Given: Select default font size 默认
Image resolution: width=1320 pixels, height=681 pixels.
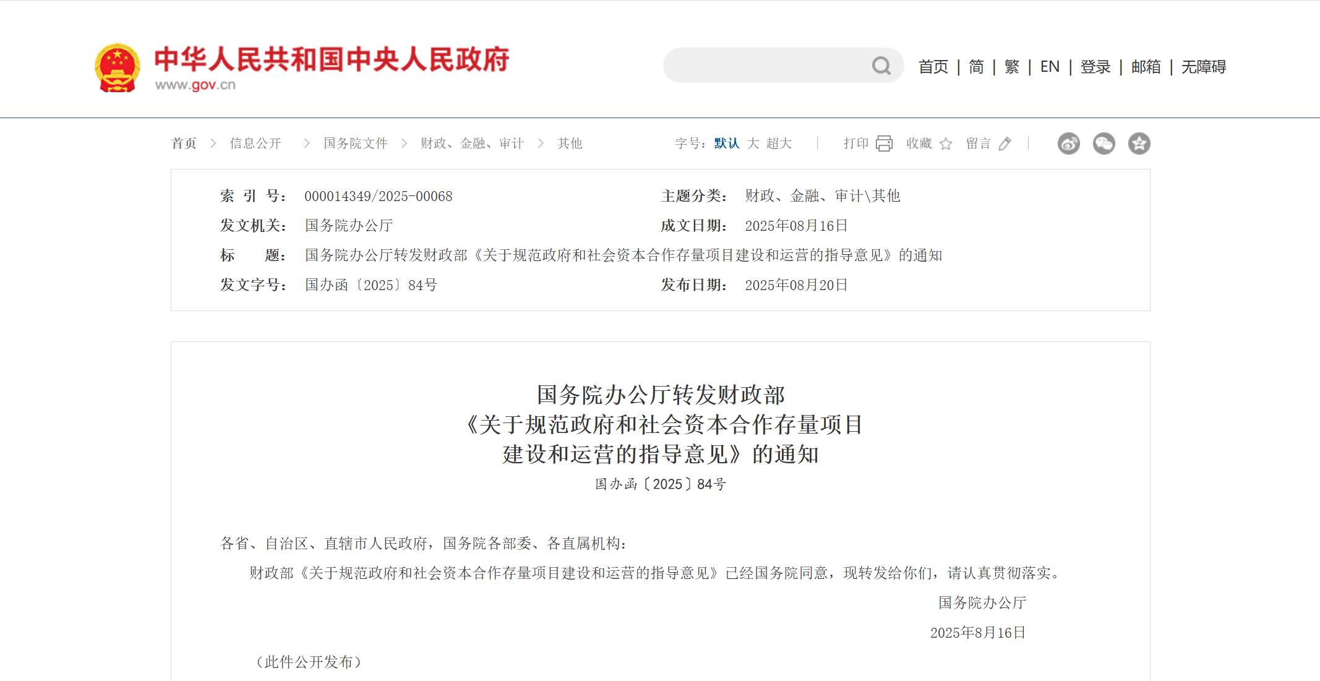Looking at the screenshot, I should point(727,143).
